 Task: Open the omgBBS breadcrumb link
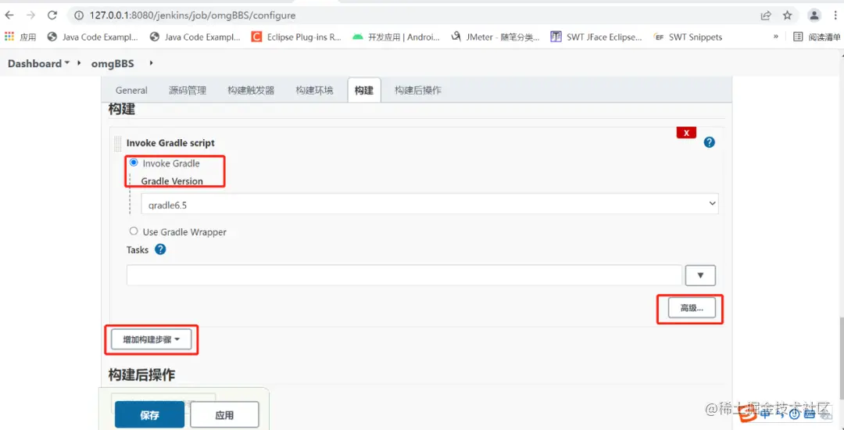[113, 63]
